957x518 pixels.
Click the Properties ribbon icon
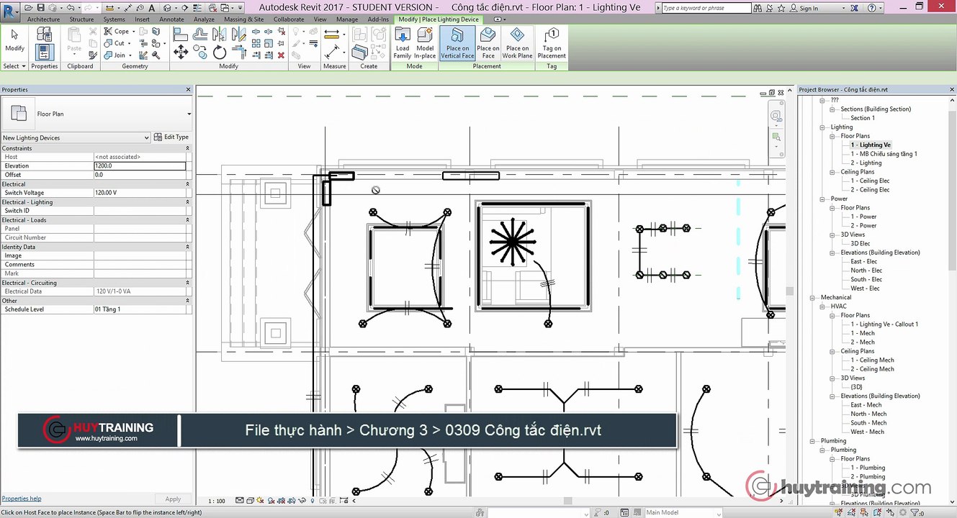(x=45, y=52)
